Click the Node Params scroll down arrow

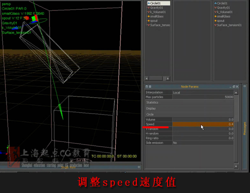(x=236, y=166)
